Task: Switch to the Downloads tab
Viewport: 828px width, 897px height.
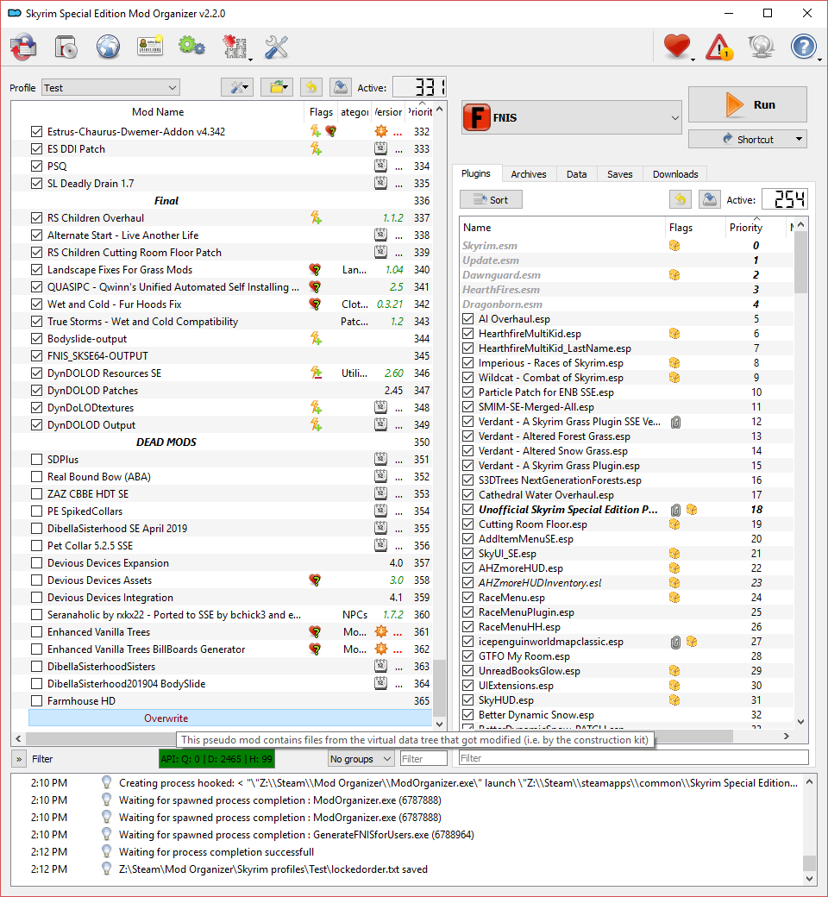Action: coord(675,174)
